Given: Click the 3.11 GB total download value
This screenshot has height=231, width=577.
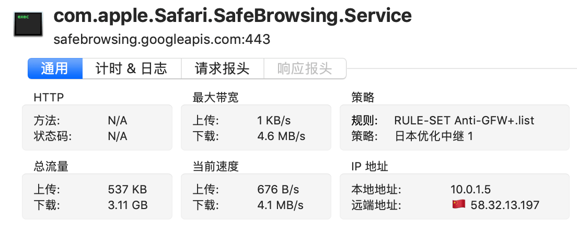Looking at the screenshot, I should point(128,205).
